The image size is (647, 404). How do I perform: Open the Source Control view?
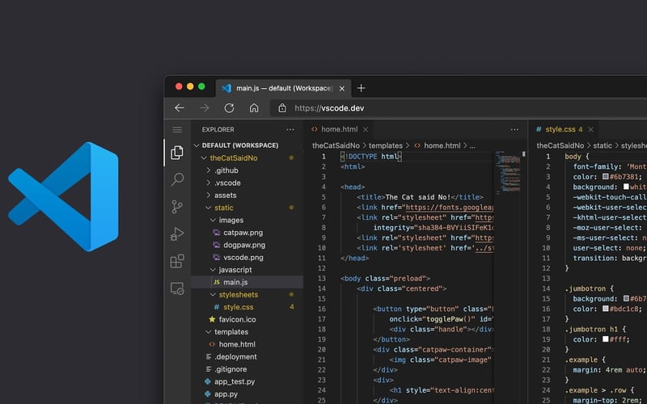(x=177, y=207)
